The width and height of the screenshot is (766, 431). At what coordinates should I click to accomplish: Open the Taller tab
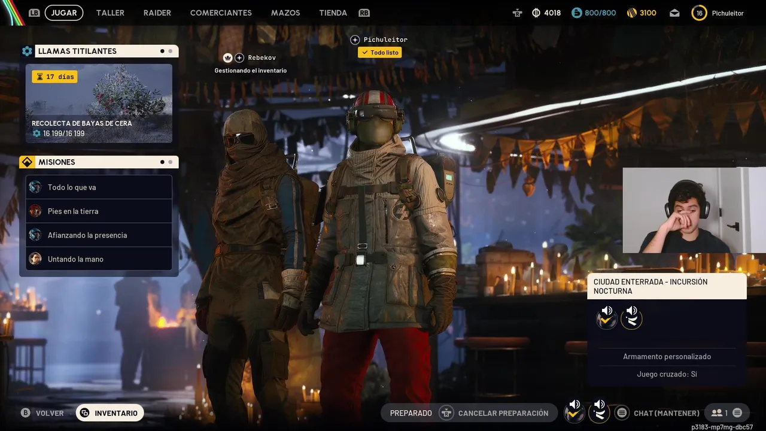pyautogui.click(x=110, y=13)
